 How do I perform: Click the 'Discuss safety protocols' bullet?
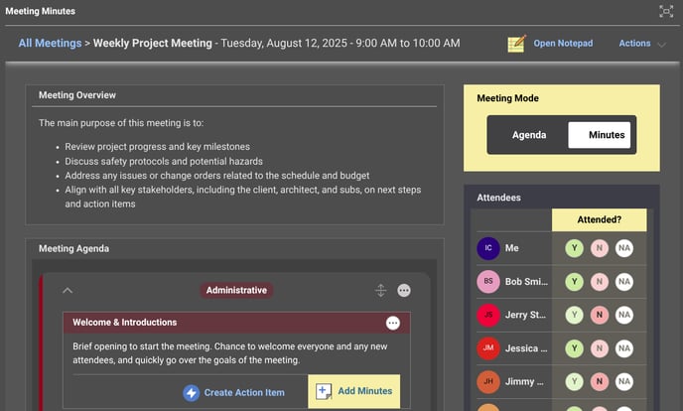pyautogui.click(x=164, y=162)
